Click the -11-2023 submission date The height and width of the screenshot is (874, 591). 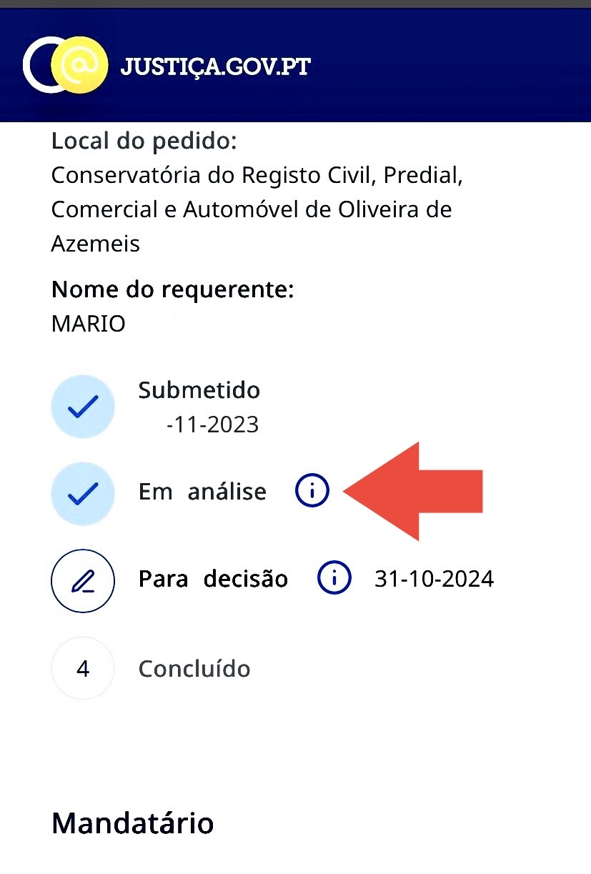click(212, 425)
